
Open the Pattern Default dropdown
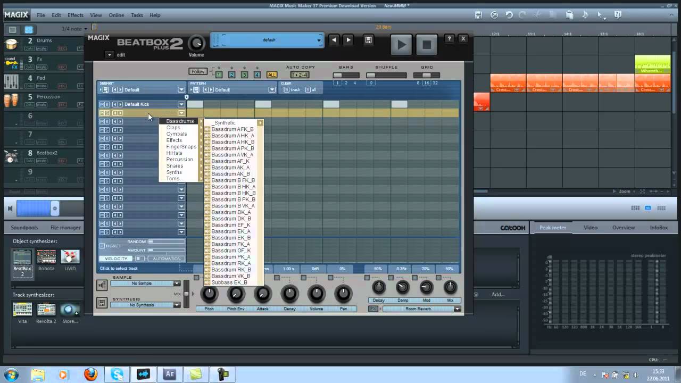click(272, 90)
